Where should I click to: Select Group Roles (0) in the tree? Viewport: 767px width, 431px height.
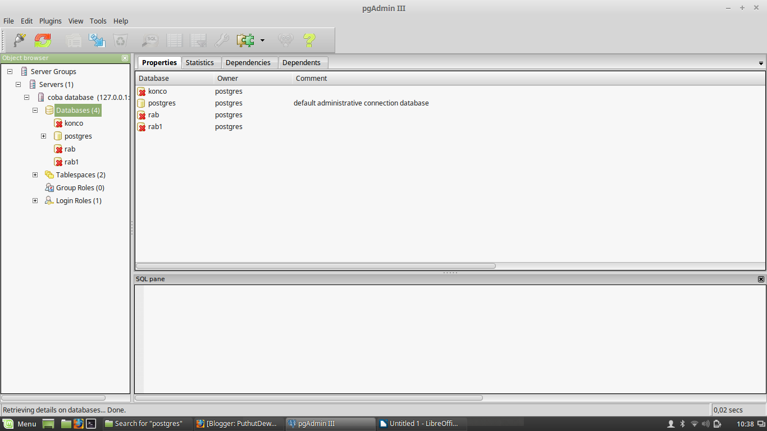point(80,188)
